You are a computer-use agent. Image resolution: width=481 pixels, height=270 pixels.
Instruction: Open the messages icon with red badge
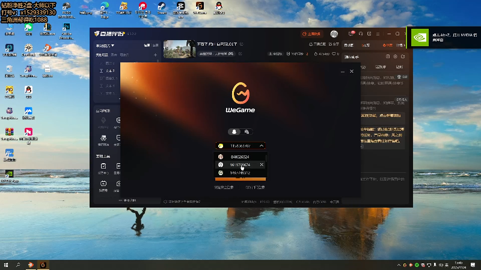click(351, 34)
